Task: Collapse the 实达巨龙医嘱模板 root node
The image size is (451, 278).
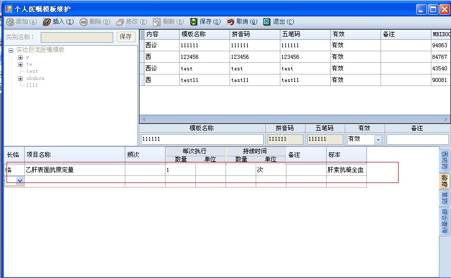Action: pyautogui.click(x=11, y=51)
